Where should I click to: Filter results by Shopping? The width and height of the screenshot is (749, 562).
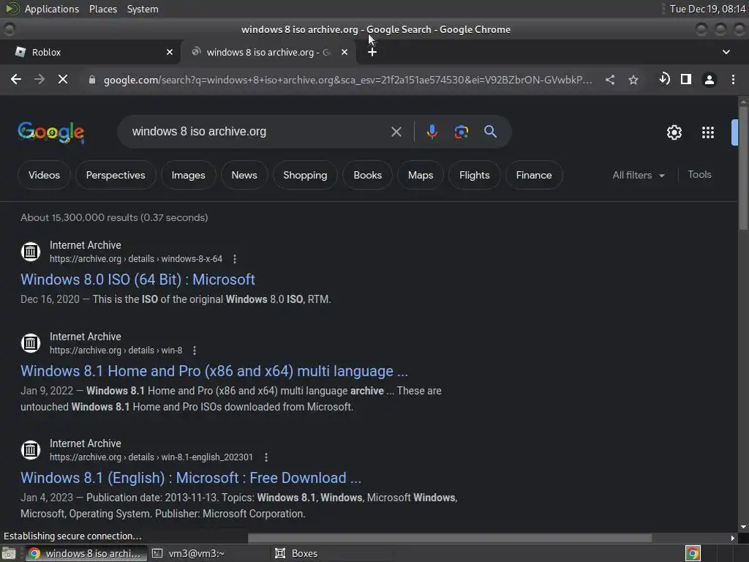[x=305, y=175]
